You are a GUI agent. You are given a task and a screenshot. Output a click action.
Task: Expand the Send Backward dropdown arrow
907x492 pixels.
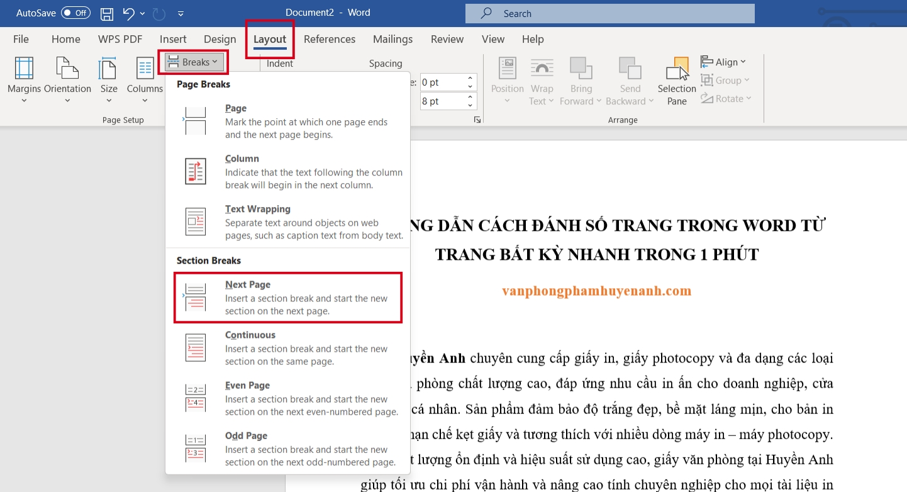point(652,101)
